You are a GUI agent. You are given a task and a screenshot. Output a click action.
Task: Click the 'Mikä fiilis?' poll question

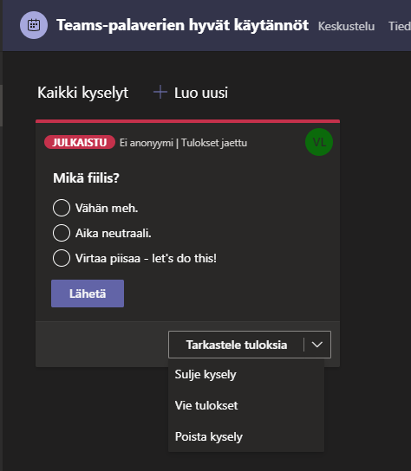point(87,177)
